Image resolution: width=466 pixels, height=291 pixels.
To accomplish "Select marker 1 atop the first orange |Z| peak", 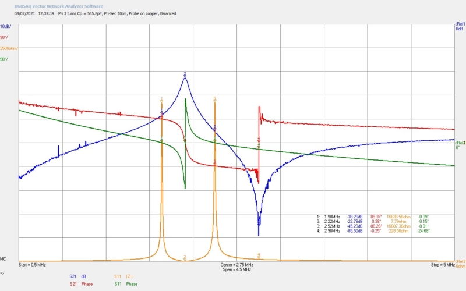I will (x=162, y=100).
